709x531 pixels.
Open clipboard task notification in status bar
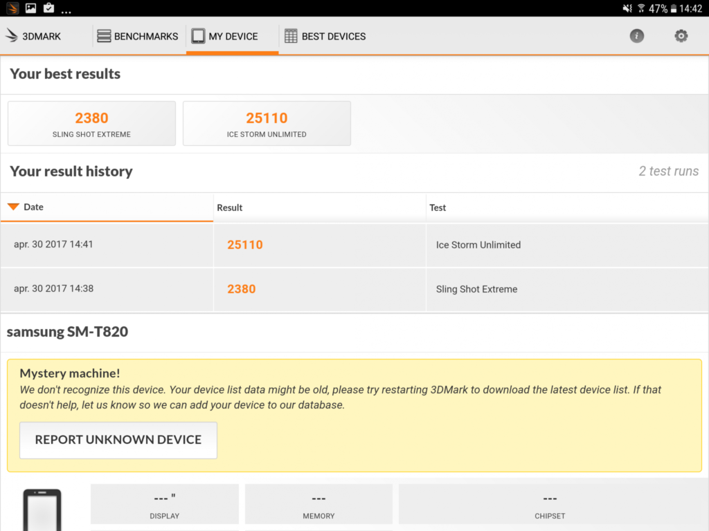point(49,8)
